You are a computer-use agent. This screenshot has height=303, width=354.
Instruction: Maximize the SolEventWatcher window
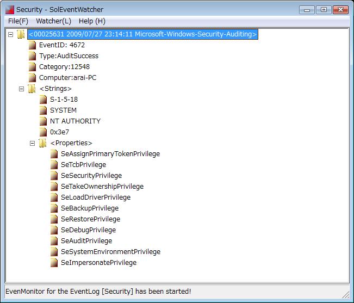(324, 10)
